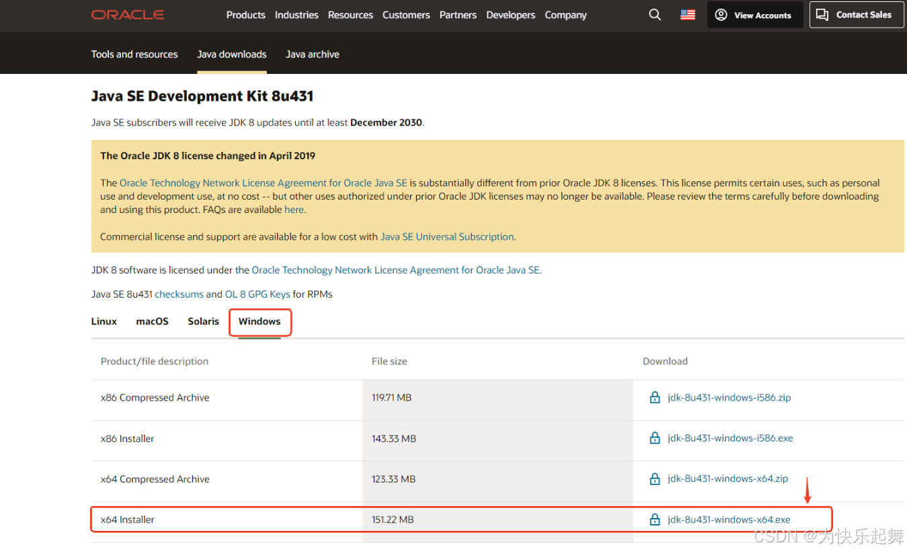
Task: Select the US flag country icon
Action: tap(688, 15)
